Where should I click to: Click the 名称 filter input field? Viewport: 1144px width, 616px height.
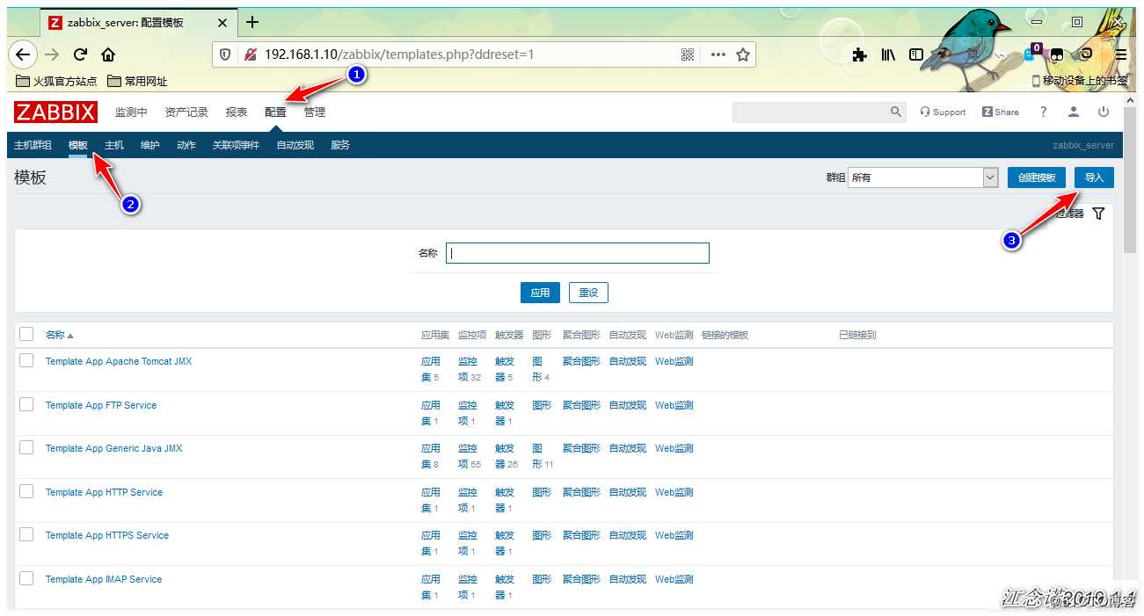click(578, 253)
